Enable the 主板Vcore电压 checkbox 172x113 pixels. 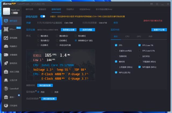pyautogui.click(x=116, y=51)
